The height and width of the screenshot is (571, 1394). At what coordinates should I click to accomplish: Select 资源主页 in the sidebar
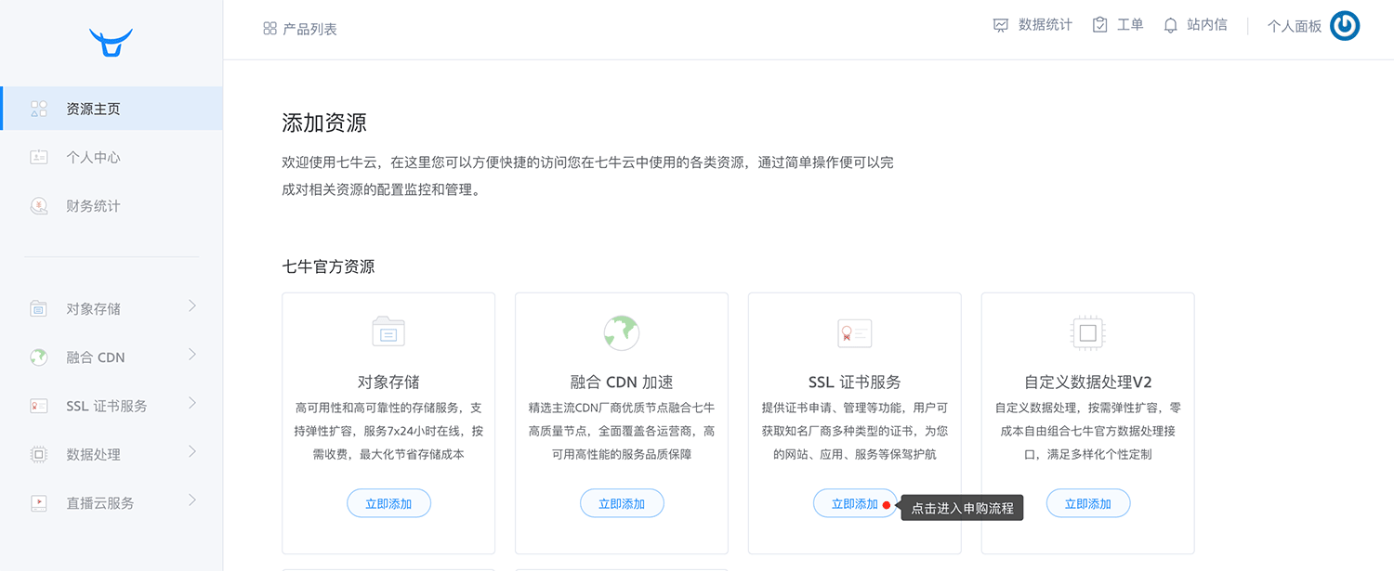tap(93, 109)
